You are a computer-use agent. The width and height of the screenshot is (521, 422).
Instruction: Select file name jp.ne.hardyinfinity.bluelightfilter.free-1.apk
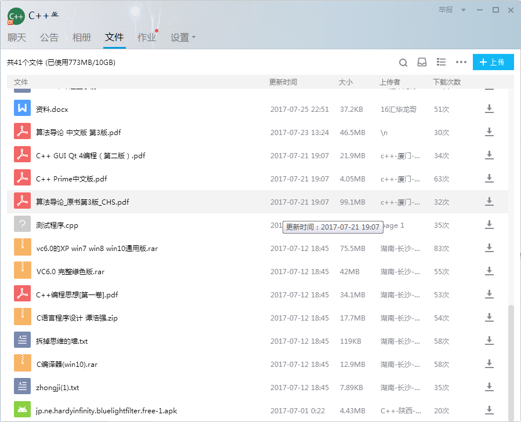coord(107,411)
